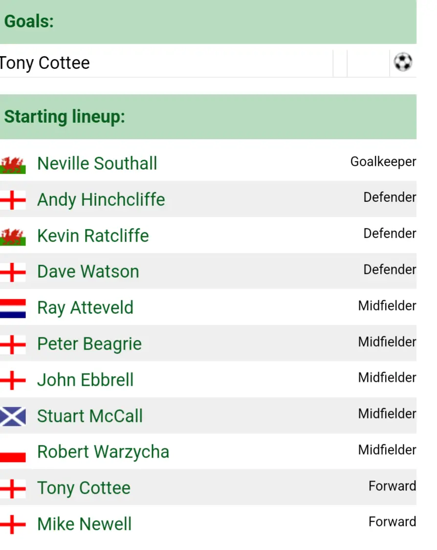Click Scotland flag beside Stuart McCall
The height and width of the screenshot is (550, 437).
point(13,416)
